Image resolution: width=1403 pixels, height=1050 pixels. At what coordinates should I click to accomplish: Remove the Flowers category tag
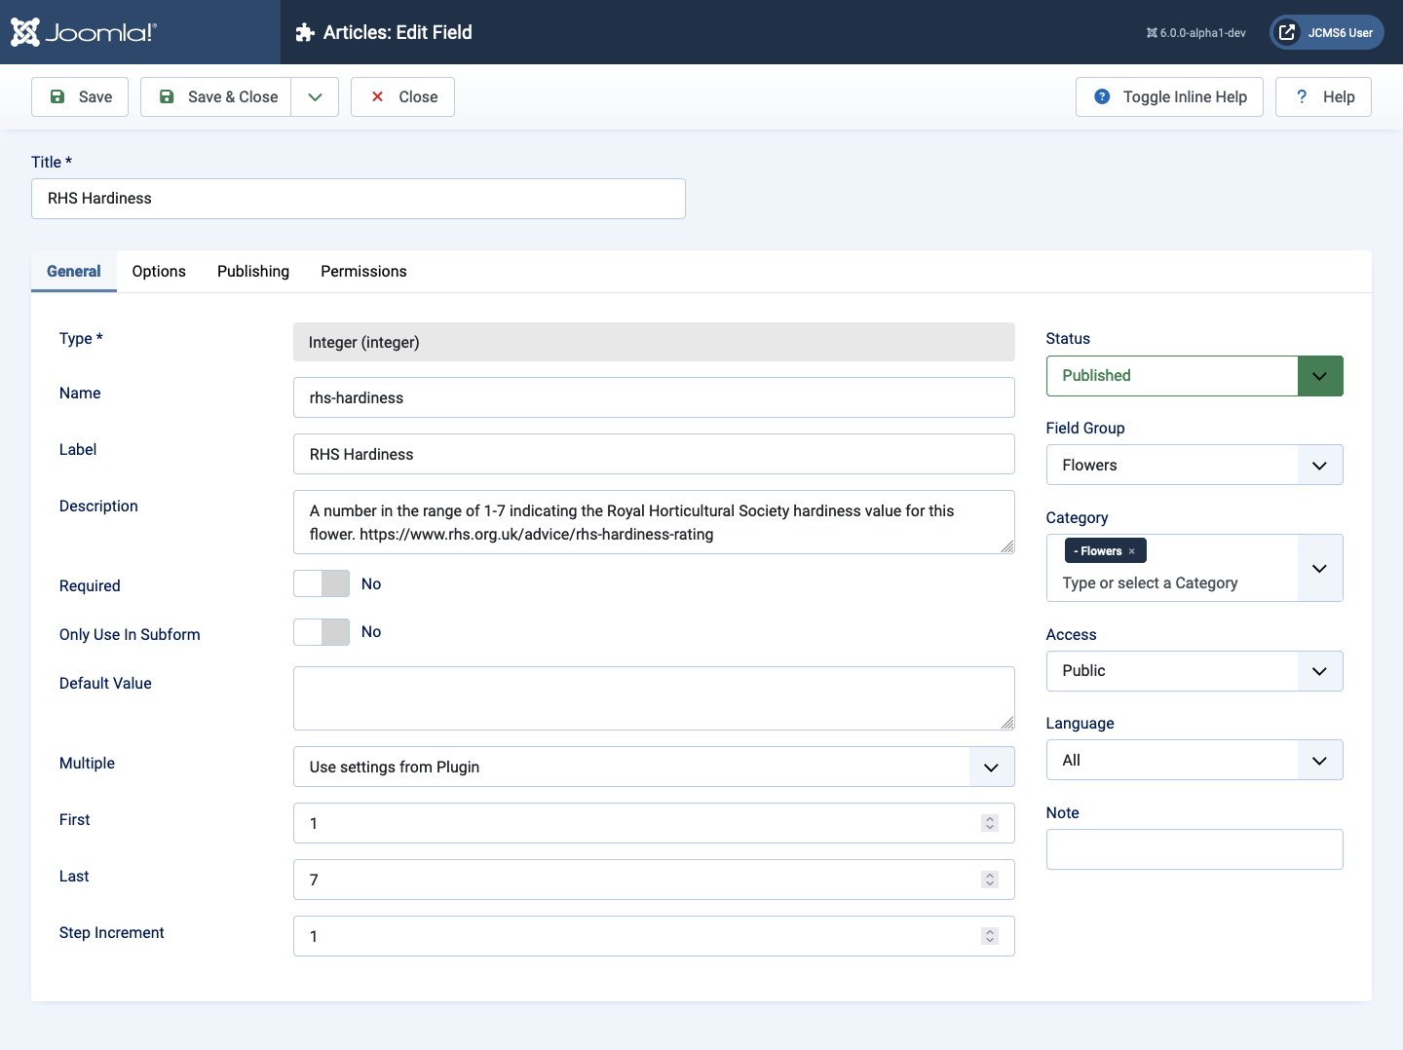pos(1131,551)
